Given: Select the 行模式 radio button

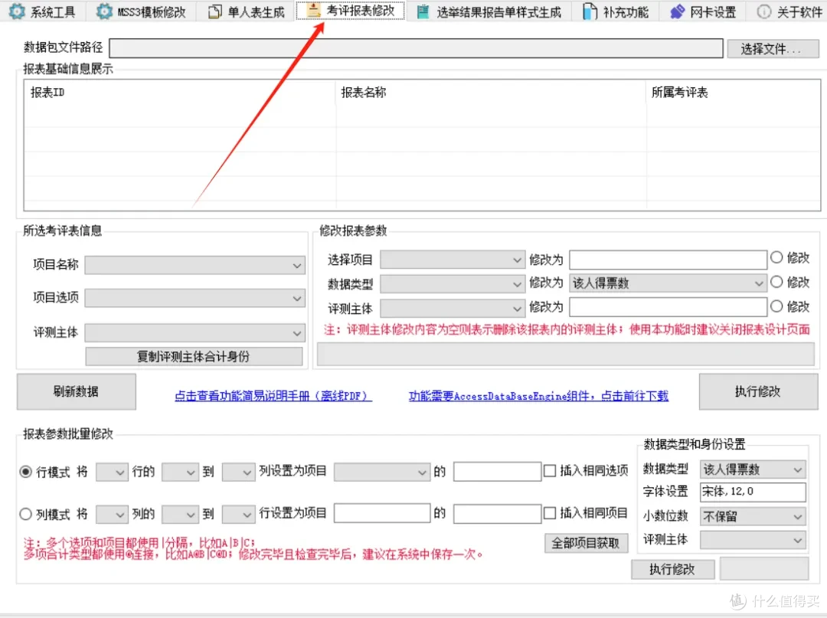Looking at the screenshot, I should tap(25, 472).
